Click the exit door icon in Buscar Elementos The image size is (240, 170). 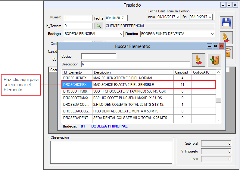point(214,60)
